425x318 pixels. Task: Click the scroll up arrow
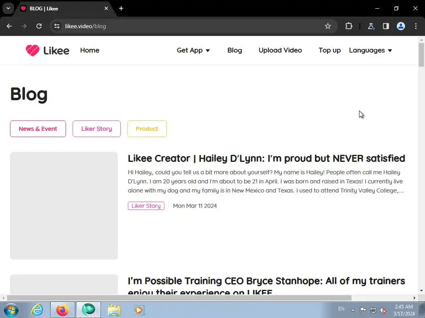coord(421,39)
